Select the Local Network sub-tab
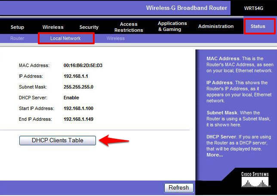This screenshot has height=196, width=277. pyautogui.click(x=65, y=38)
